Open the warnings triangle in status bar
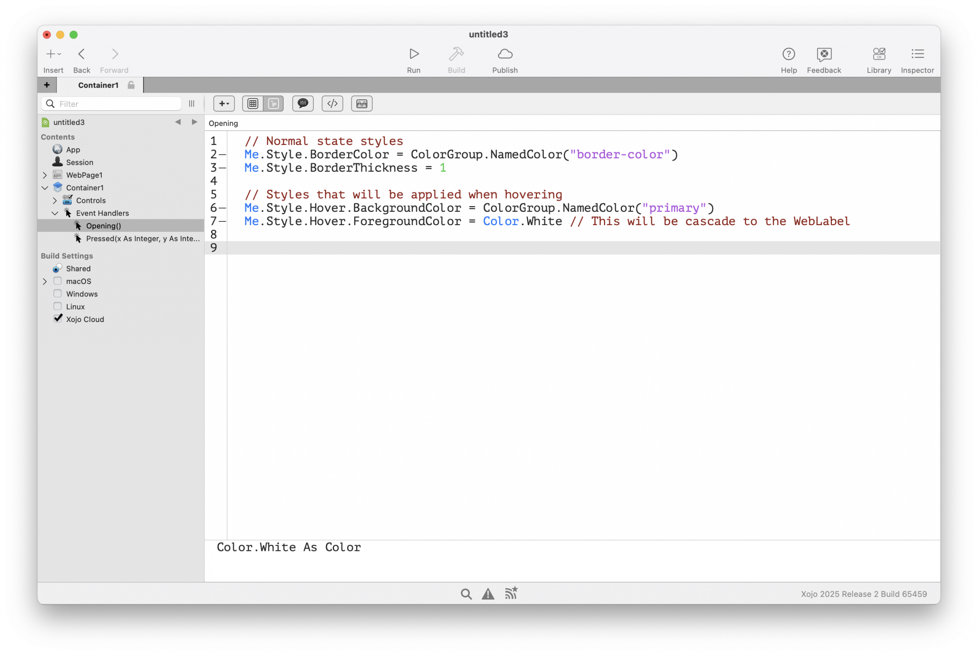The width and height of the screenshot is (978, 654). pos(488,594)
